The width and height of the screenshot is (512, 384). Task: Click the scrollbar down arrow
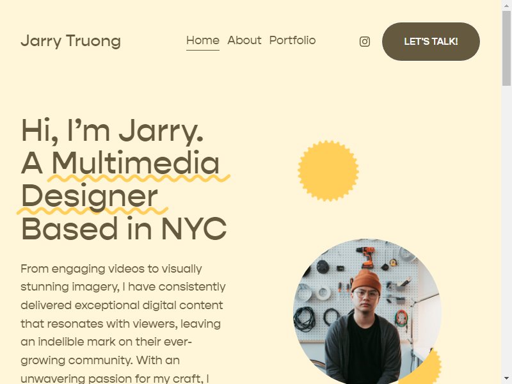coord(506,380)
